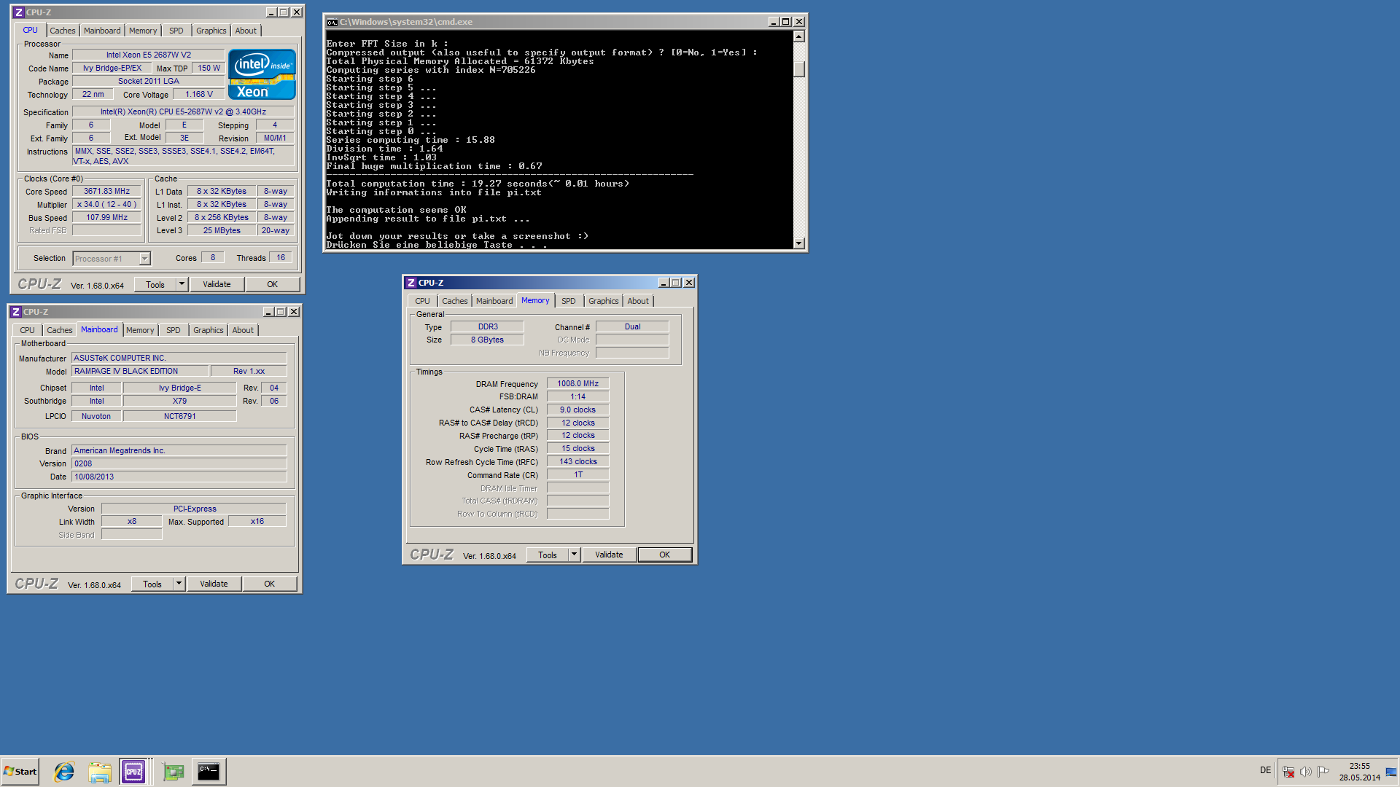Screen dimensions: 1400x787
Task: Click the Channel # value Dual
Action: [x=632, y=326]
